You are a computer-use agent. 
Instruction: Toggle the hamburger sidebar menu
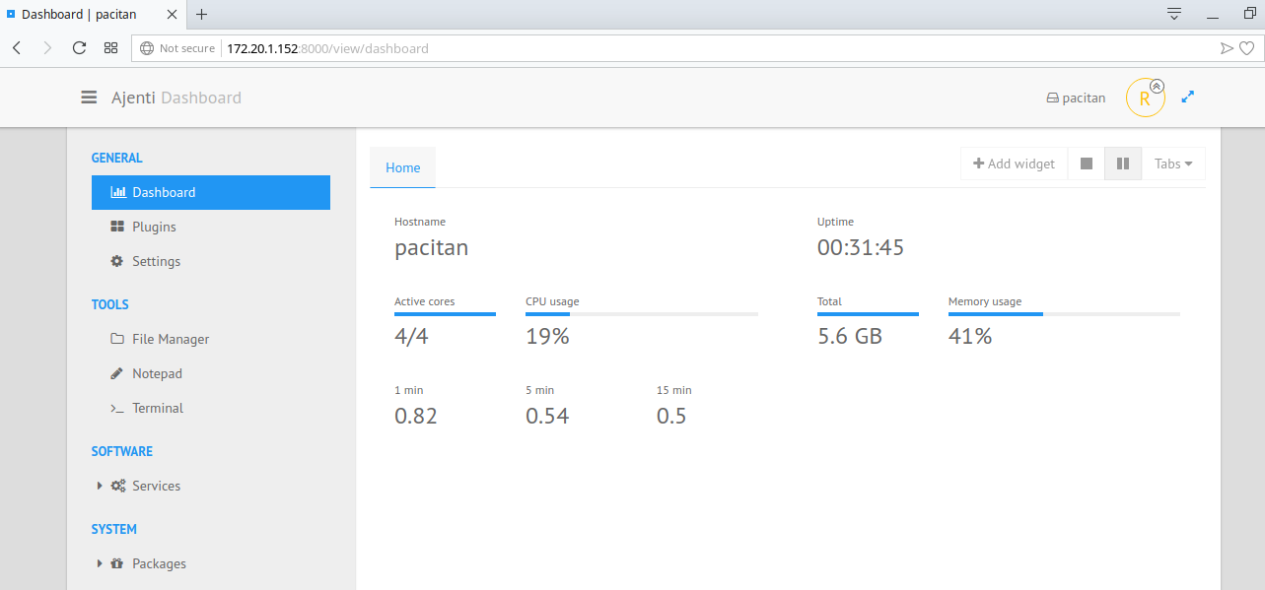tap(89, 98)
